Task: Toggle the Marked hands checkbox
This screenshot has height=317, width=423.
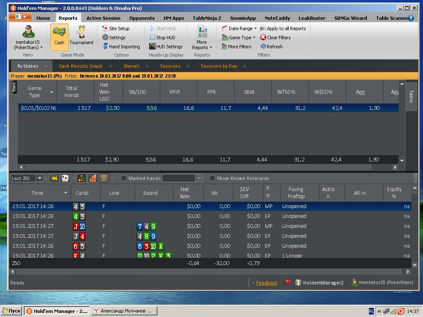Action: pos(124,178)
